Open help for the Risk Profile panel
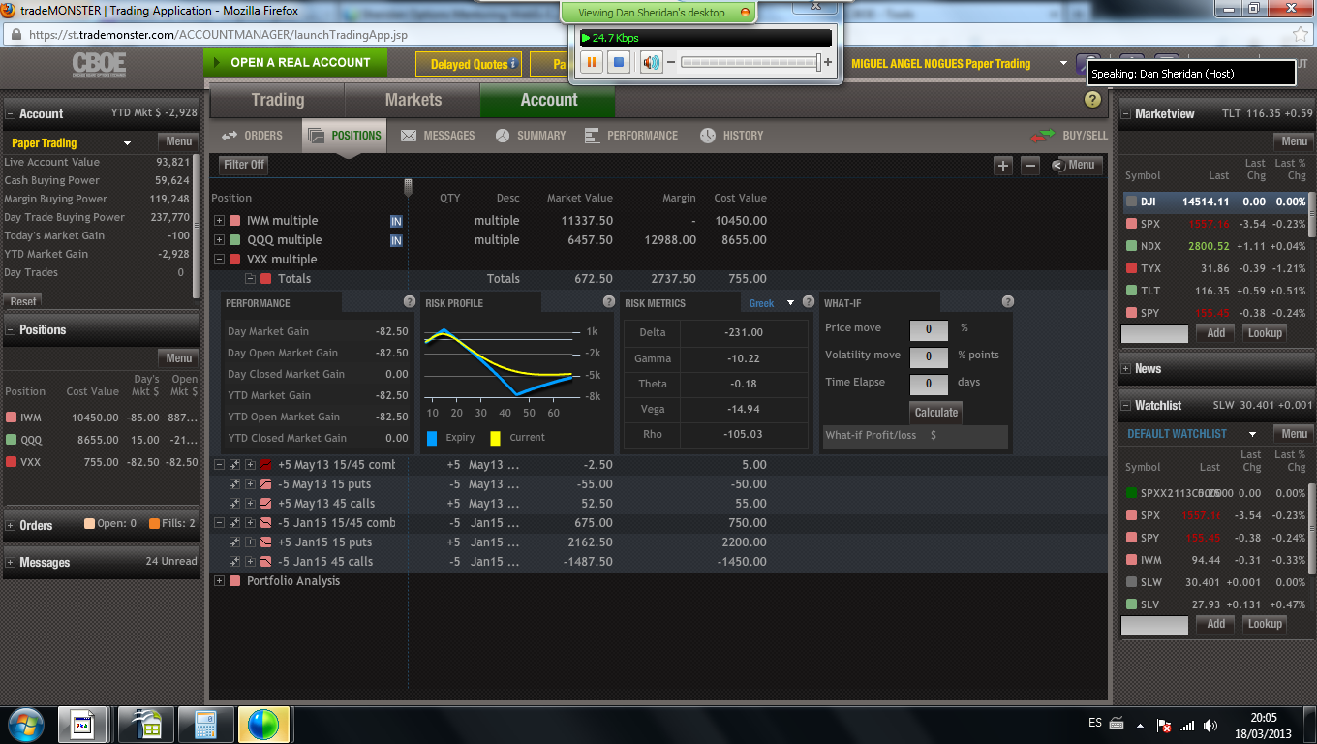Viewport: 1317px width, 744px height. point(609,302)
